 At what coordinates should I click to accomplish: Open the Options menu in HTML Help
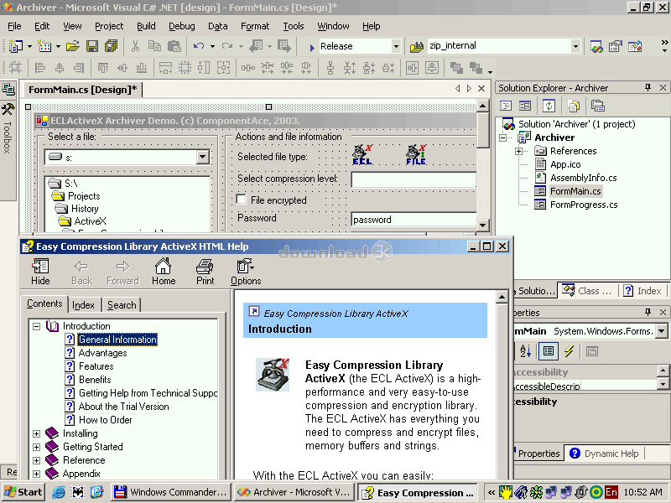coord(246,272)
